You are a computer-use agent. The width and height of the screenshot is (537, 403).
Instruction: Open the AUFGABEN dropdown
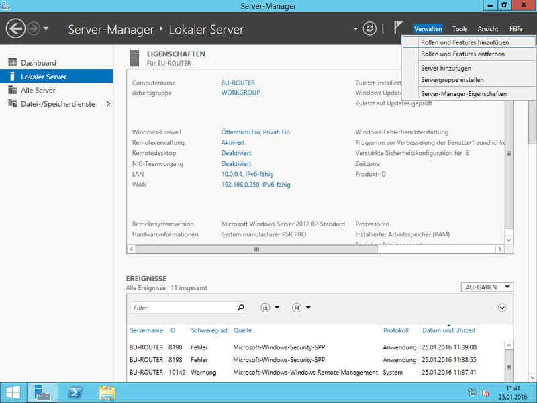pyautogui.click(x=488, y=287)
